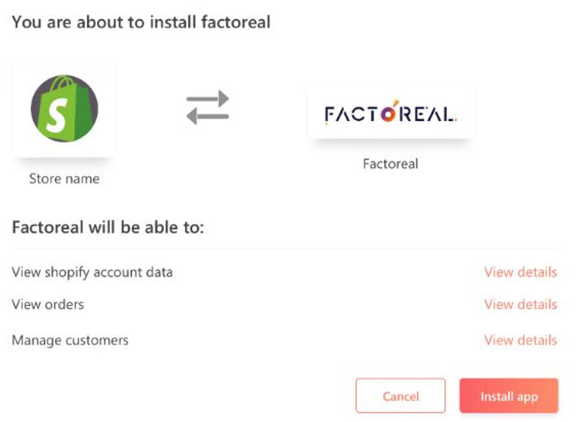Confirm with the Install app button
582x422 pixels.
pyautogui.click(x=509, y=395)
